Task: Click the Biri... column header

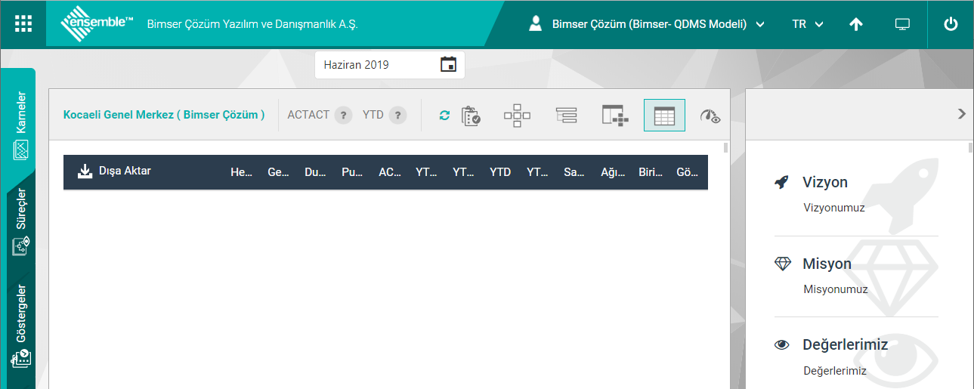Action: point(651,172)
